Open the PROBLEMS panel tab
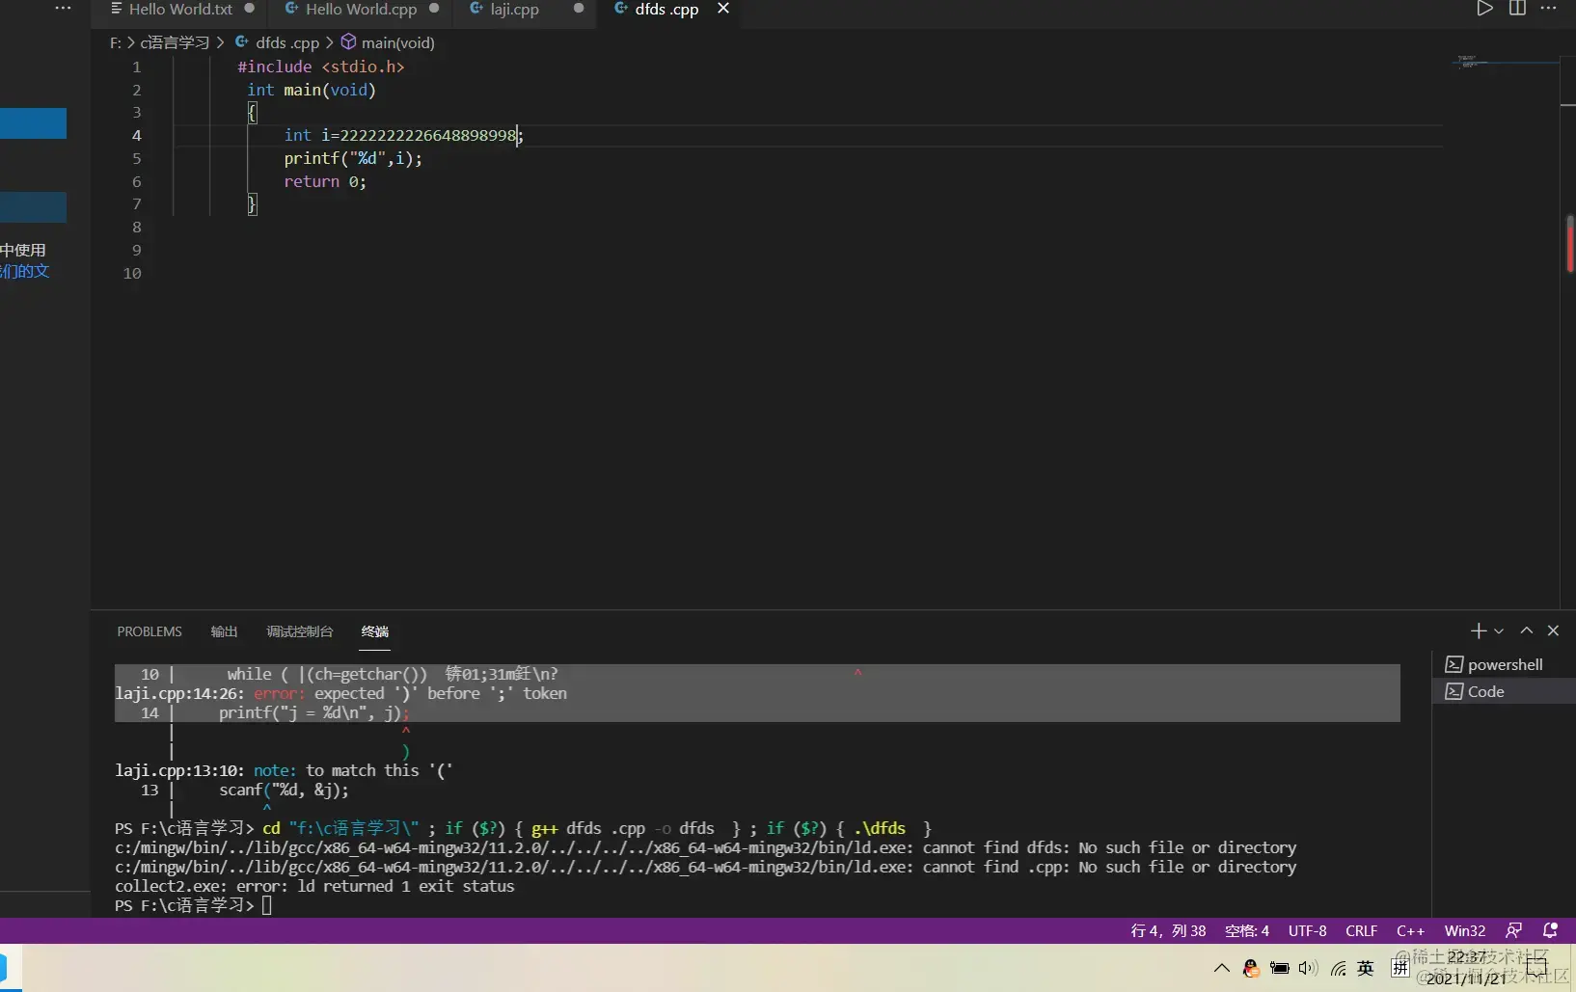Image resolution: width=1576 pixels, height=992 pixels. 149,631
